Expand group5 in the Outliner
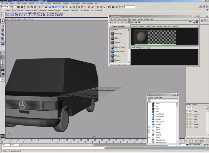 (149, 130)
